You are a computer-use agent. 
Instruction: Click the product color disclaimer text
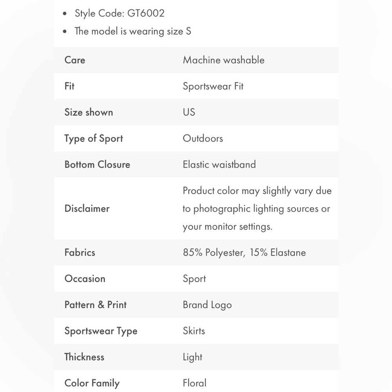point(257,209)
